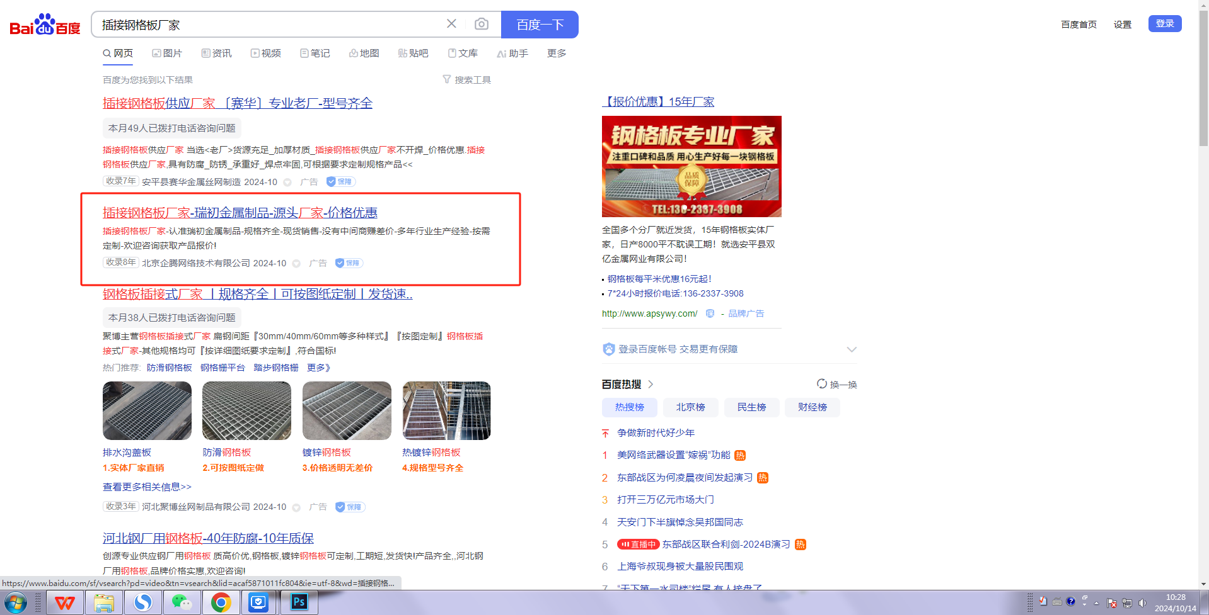Refresh hot searches with 换一换
This screenshot has width=1209, height=615.
(837, 384)
